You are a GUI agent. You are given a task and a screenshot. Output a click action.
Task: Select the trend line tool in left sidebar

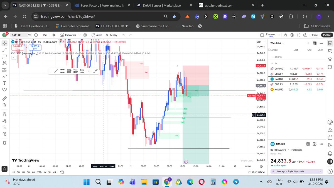click(x=5, y=50)
